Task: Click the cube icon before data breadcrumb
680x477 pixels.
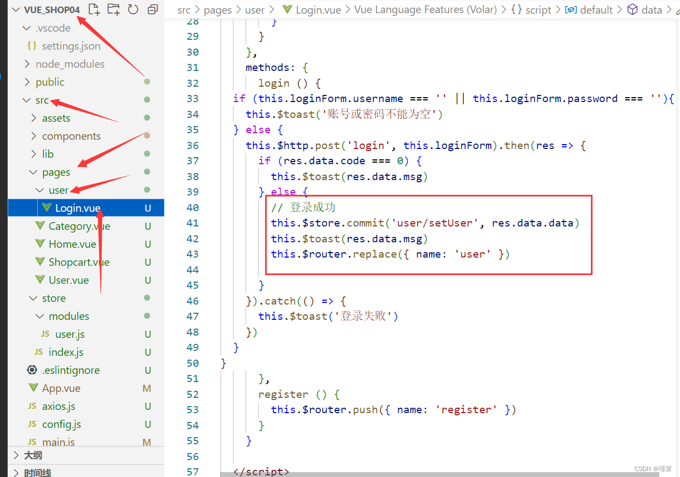Action: [x=632, y=10]
